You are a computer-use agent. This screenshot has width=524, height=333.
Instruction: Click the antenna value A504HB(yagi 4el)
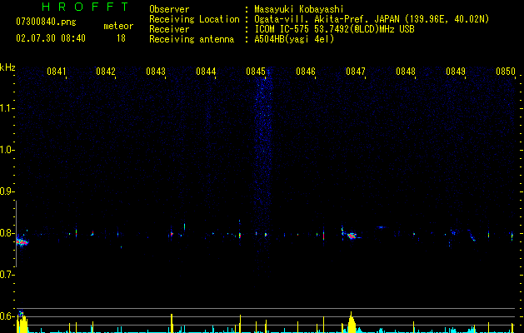294,39
